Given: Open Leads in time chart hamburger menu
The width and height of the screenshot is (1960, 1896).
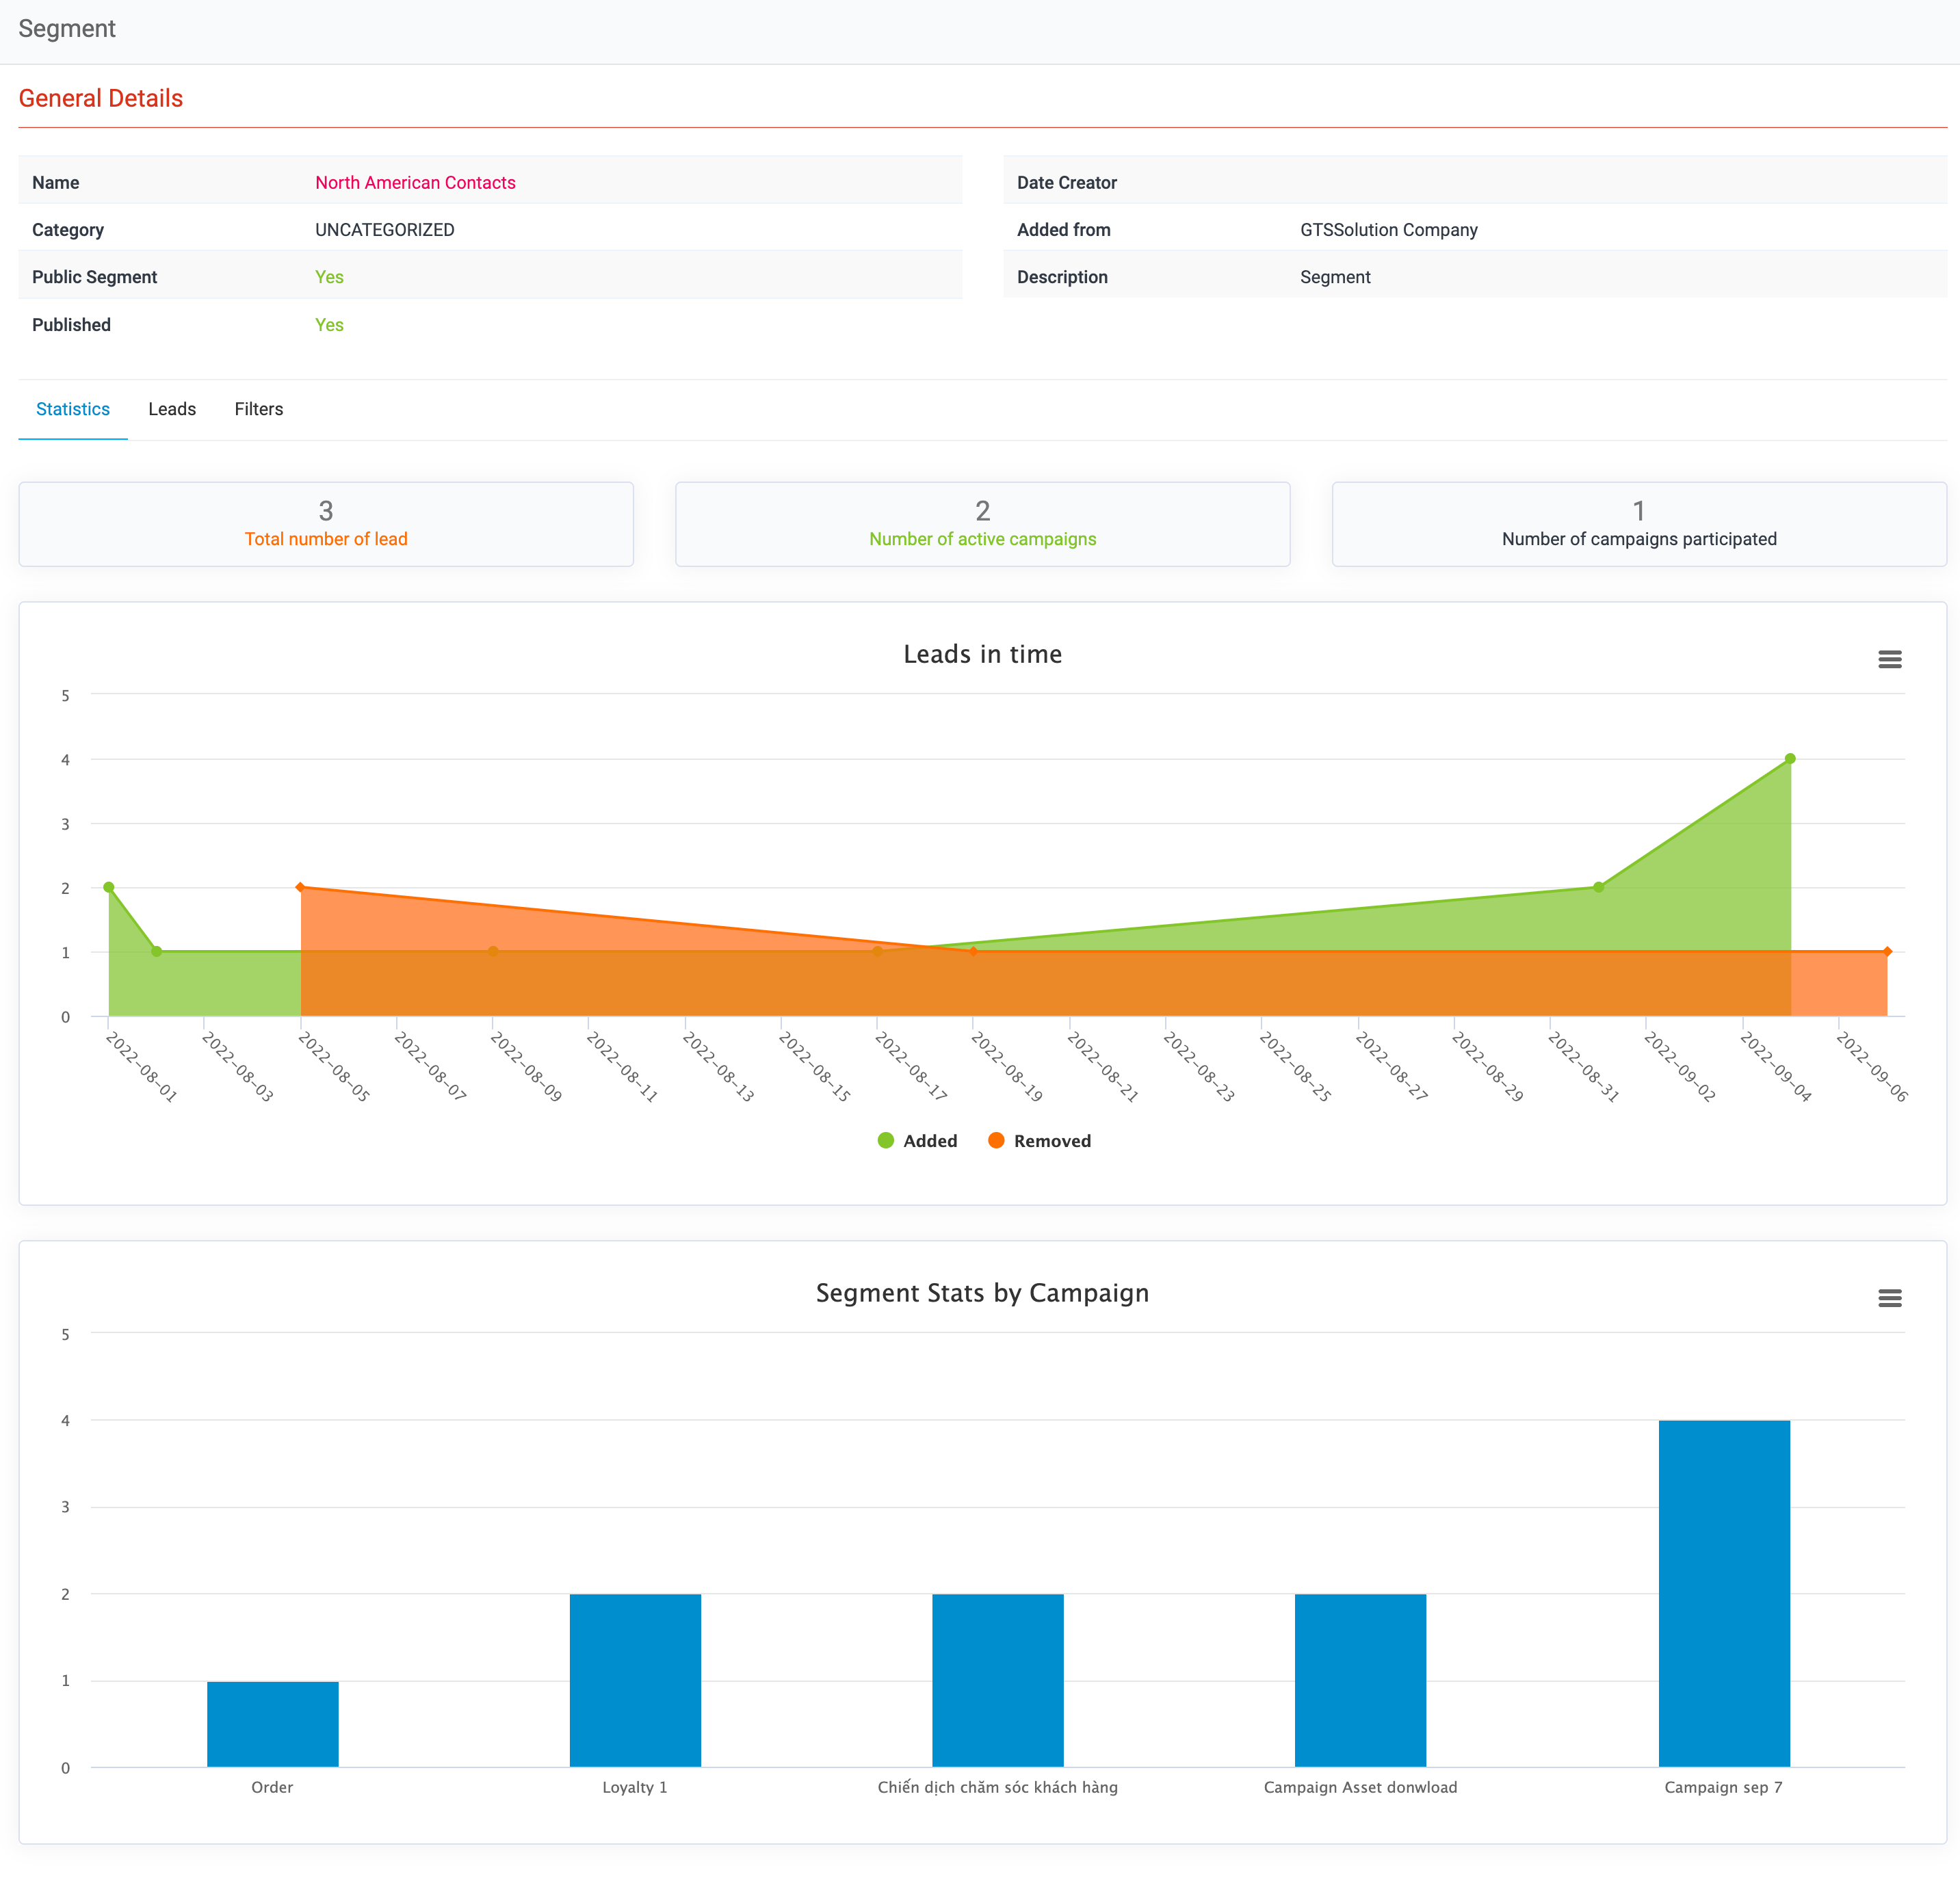Looking at the screenshot, I should pyautogui.click(x=1889, y=659).
